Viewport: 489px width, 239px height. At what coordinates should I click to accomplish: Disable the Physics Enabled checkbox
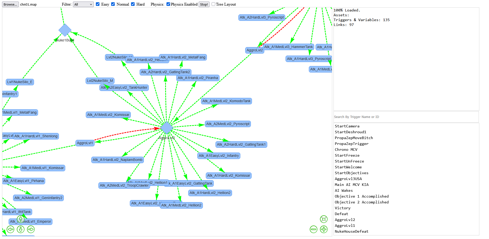(x=168, y=4)
